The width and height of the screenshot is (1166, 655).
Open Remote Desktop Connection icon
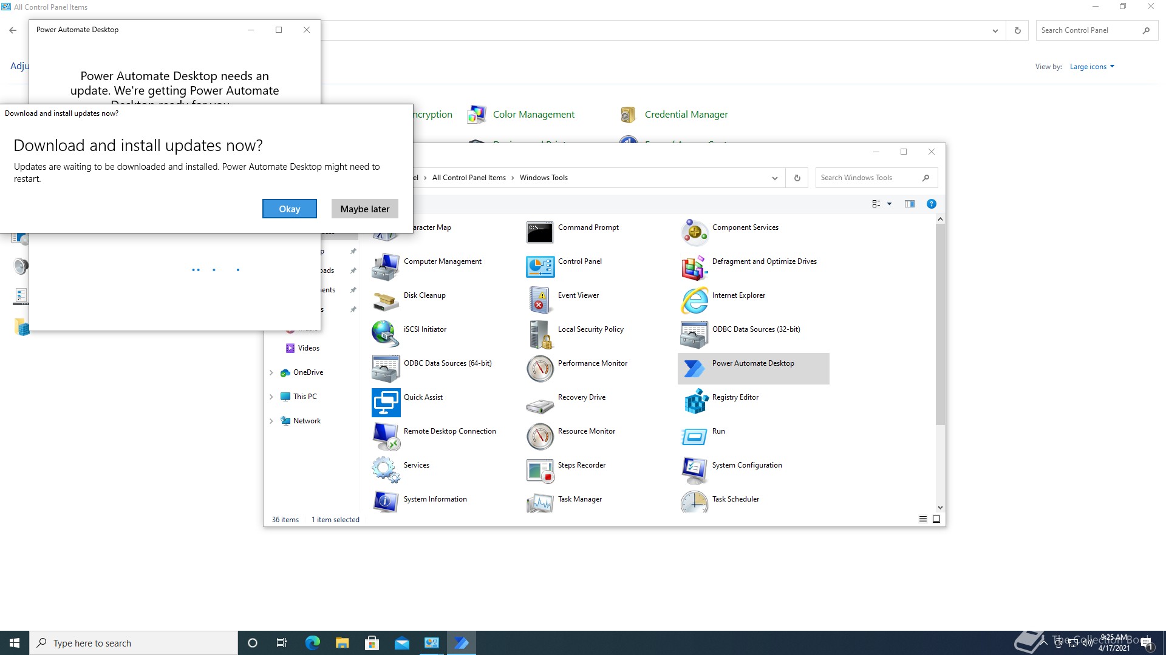[x=386, y=436]
